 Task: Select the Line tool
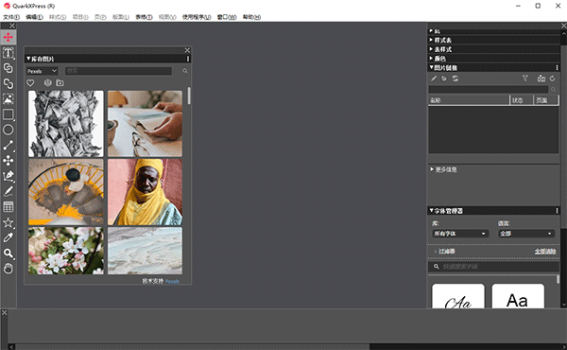pos(8,145)
